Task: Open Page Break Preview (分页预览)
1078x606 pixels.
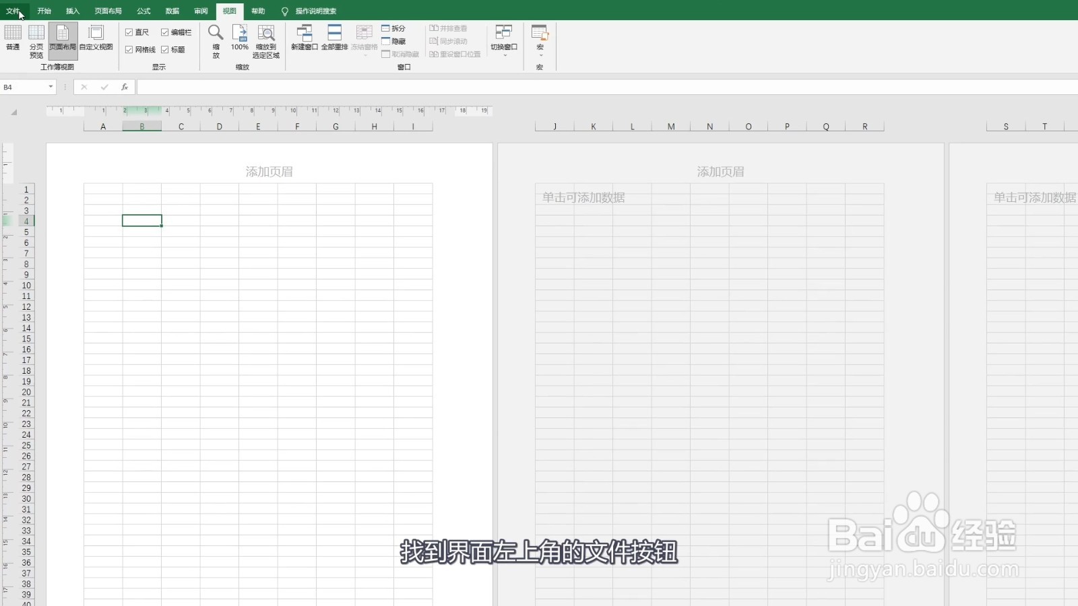Action: tap(36, 40)
